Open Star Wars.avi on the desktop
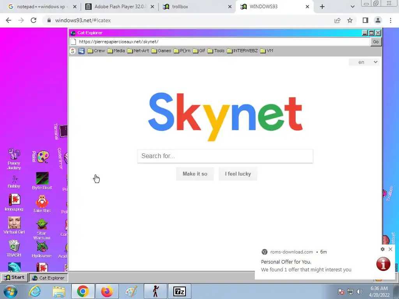399x299 pixels. (42, 229)
